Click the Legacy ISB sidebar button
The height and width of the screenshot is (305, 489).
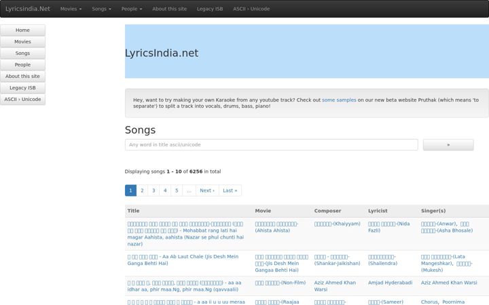23,87
